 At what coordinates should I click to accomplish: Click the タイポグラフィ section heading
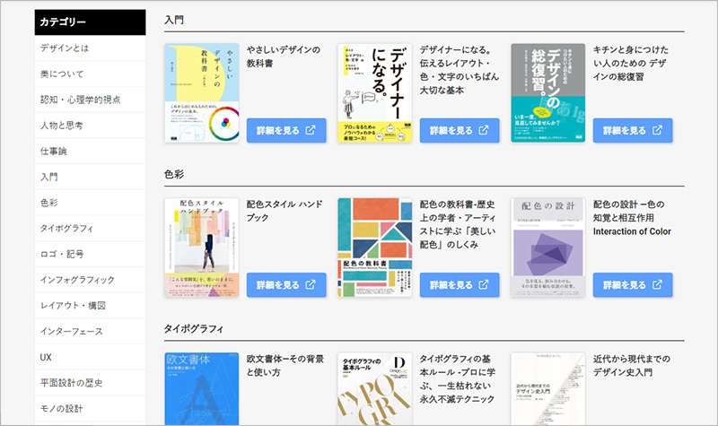point(194,329)
